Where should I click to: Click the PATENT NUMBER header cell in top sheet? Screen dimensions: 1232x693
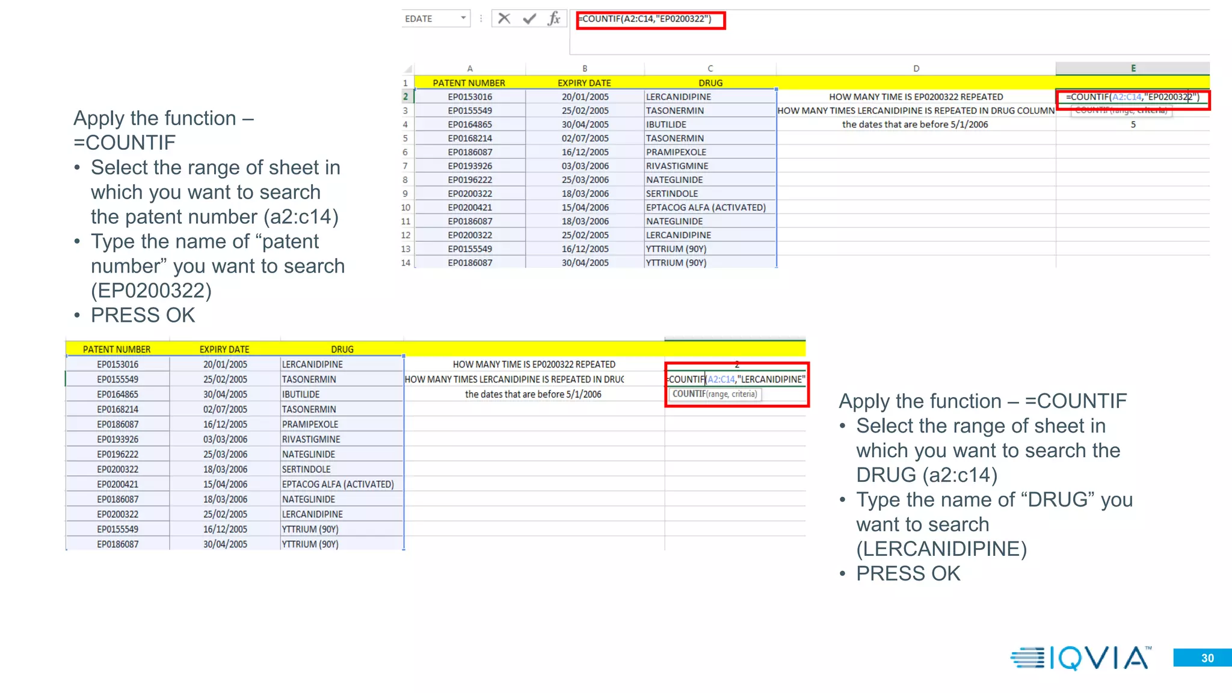[x=469, y=83]
